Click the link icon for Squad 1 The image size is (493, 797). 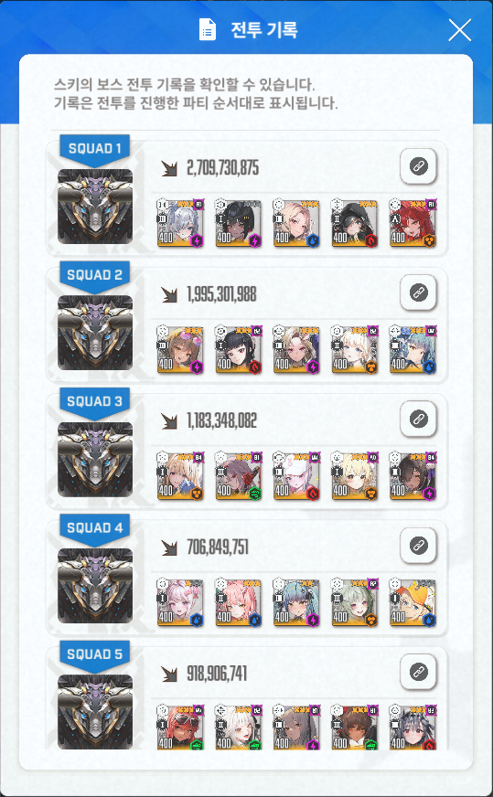click(418, 166)
